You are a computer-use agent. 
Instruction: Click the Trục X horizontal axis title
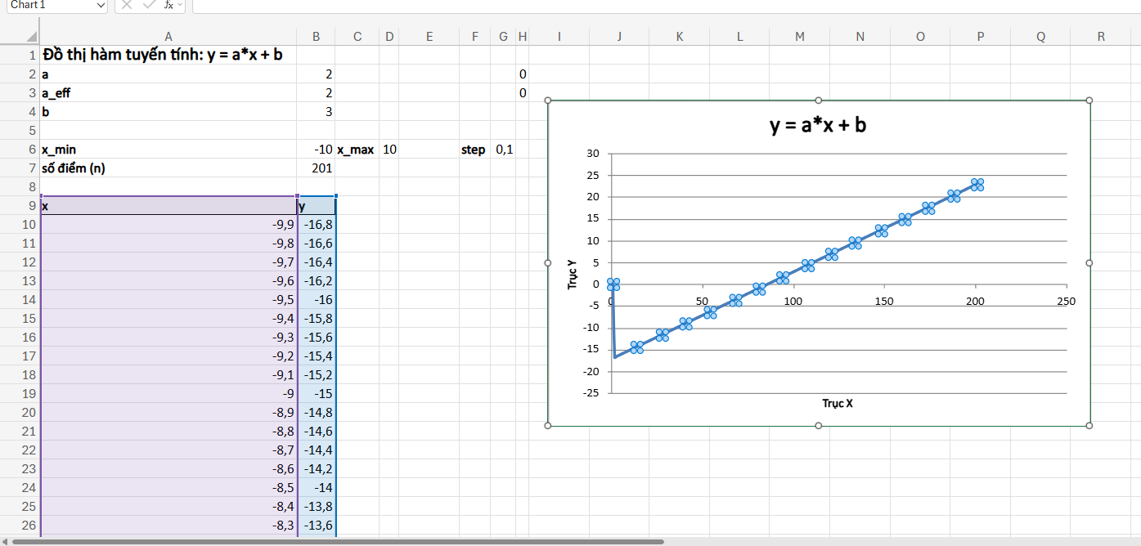point(836,403)
